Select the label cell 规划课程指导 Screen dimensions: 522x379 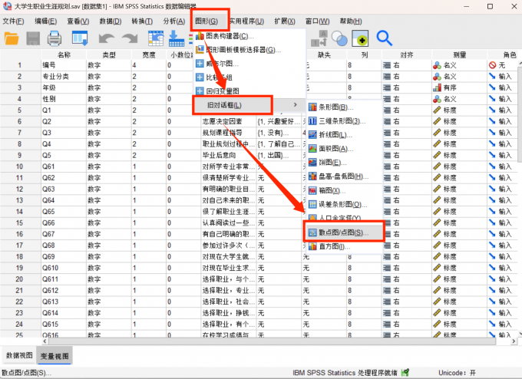229,133
